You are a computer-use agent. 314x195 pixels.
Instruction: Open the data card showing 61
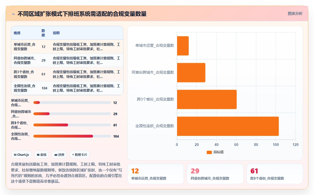pyautogui.click(x=274, y=174)
